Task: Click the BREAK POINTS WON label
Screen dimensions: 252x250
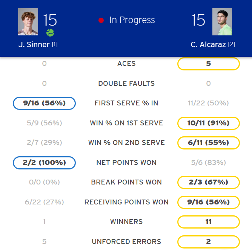Action: pos(126,182)
